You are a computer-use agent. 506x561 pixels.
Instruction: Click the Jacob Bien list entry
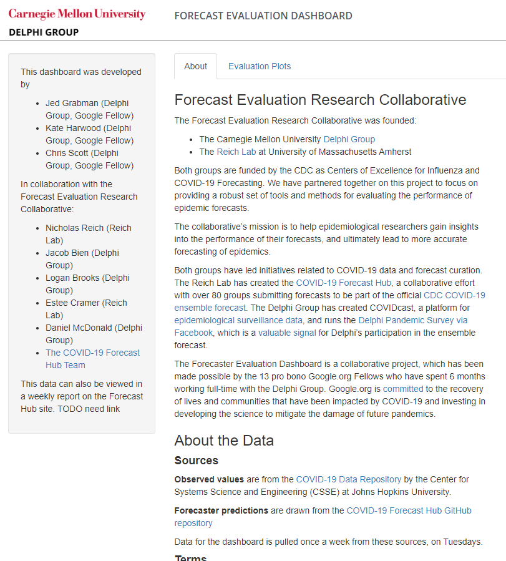[82, 259]
